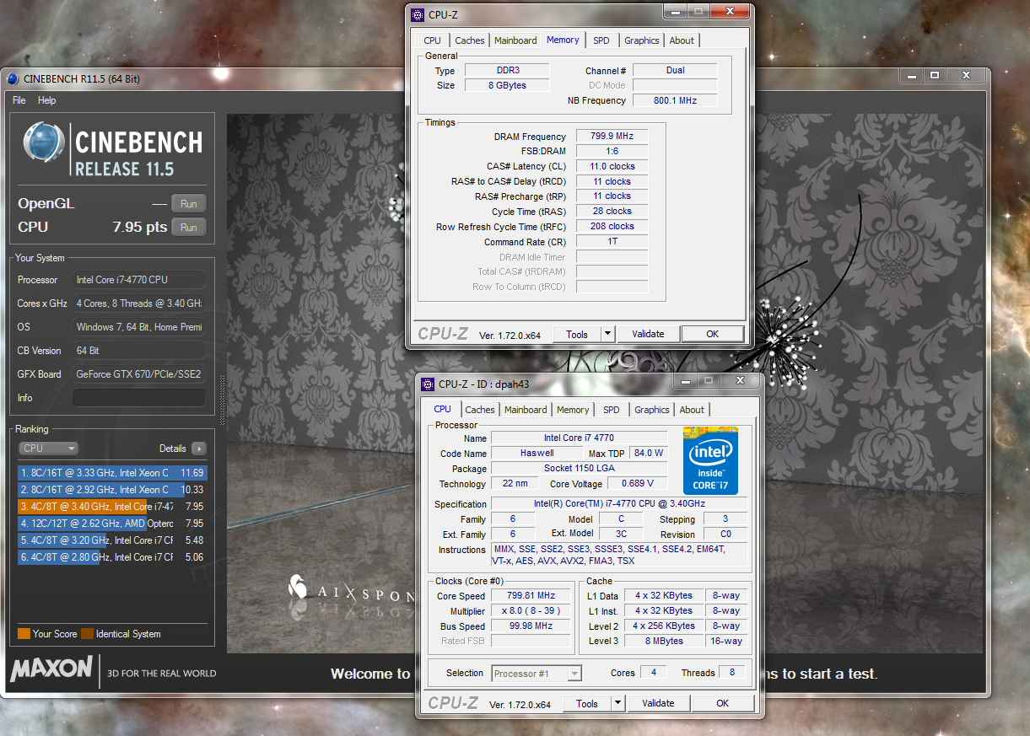Run the CPU benchmark
This screenshot has height=736, width=1030.
tap(189, 228)
